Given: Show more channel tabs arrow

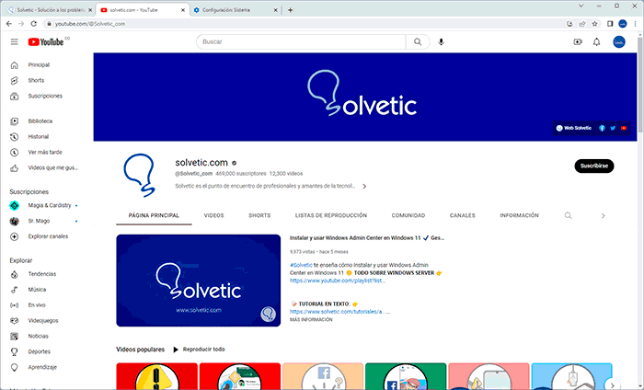Looking at the screenshot, I should 603,215.
